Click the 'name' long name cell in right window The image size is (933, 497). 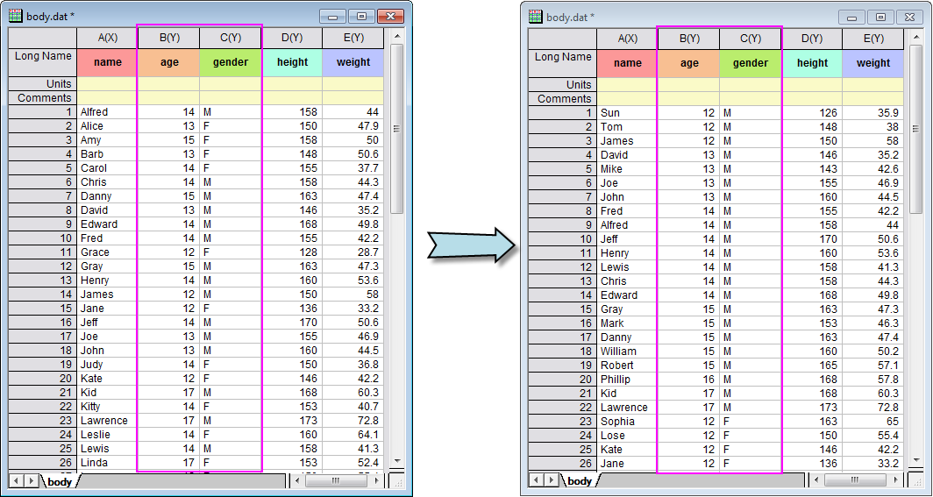point(628,63)
